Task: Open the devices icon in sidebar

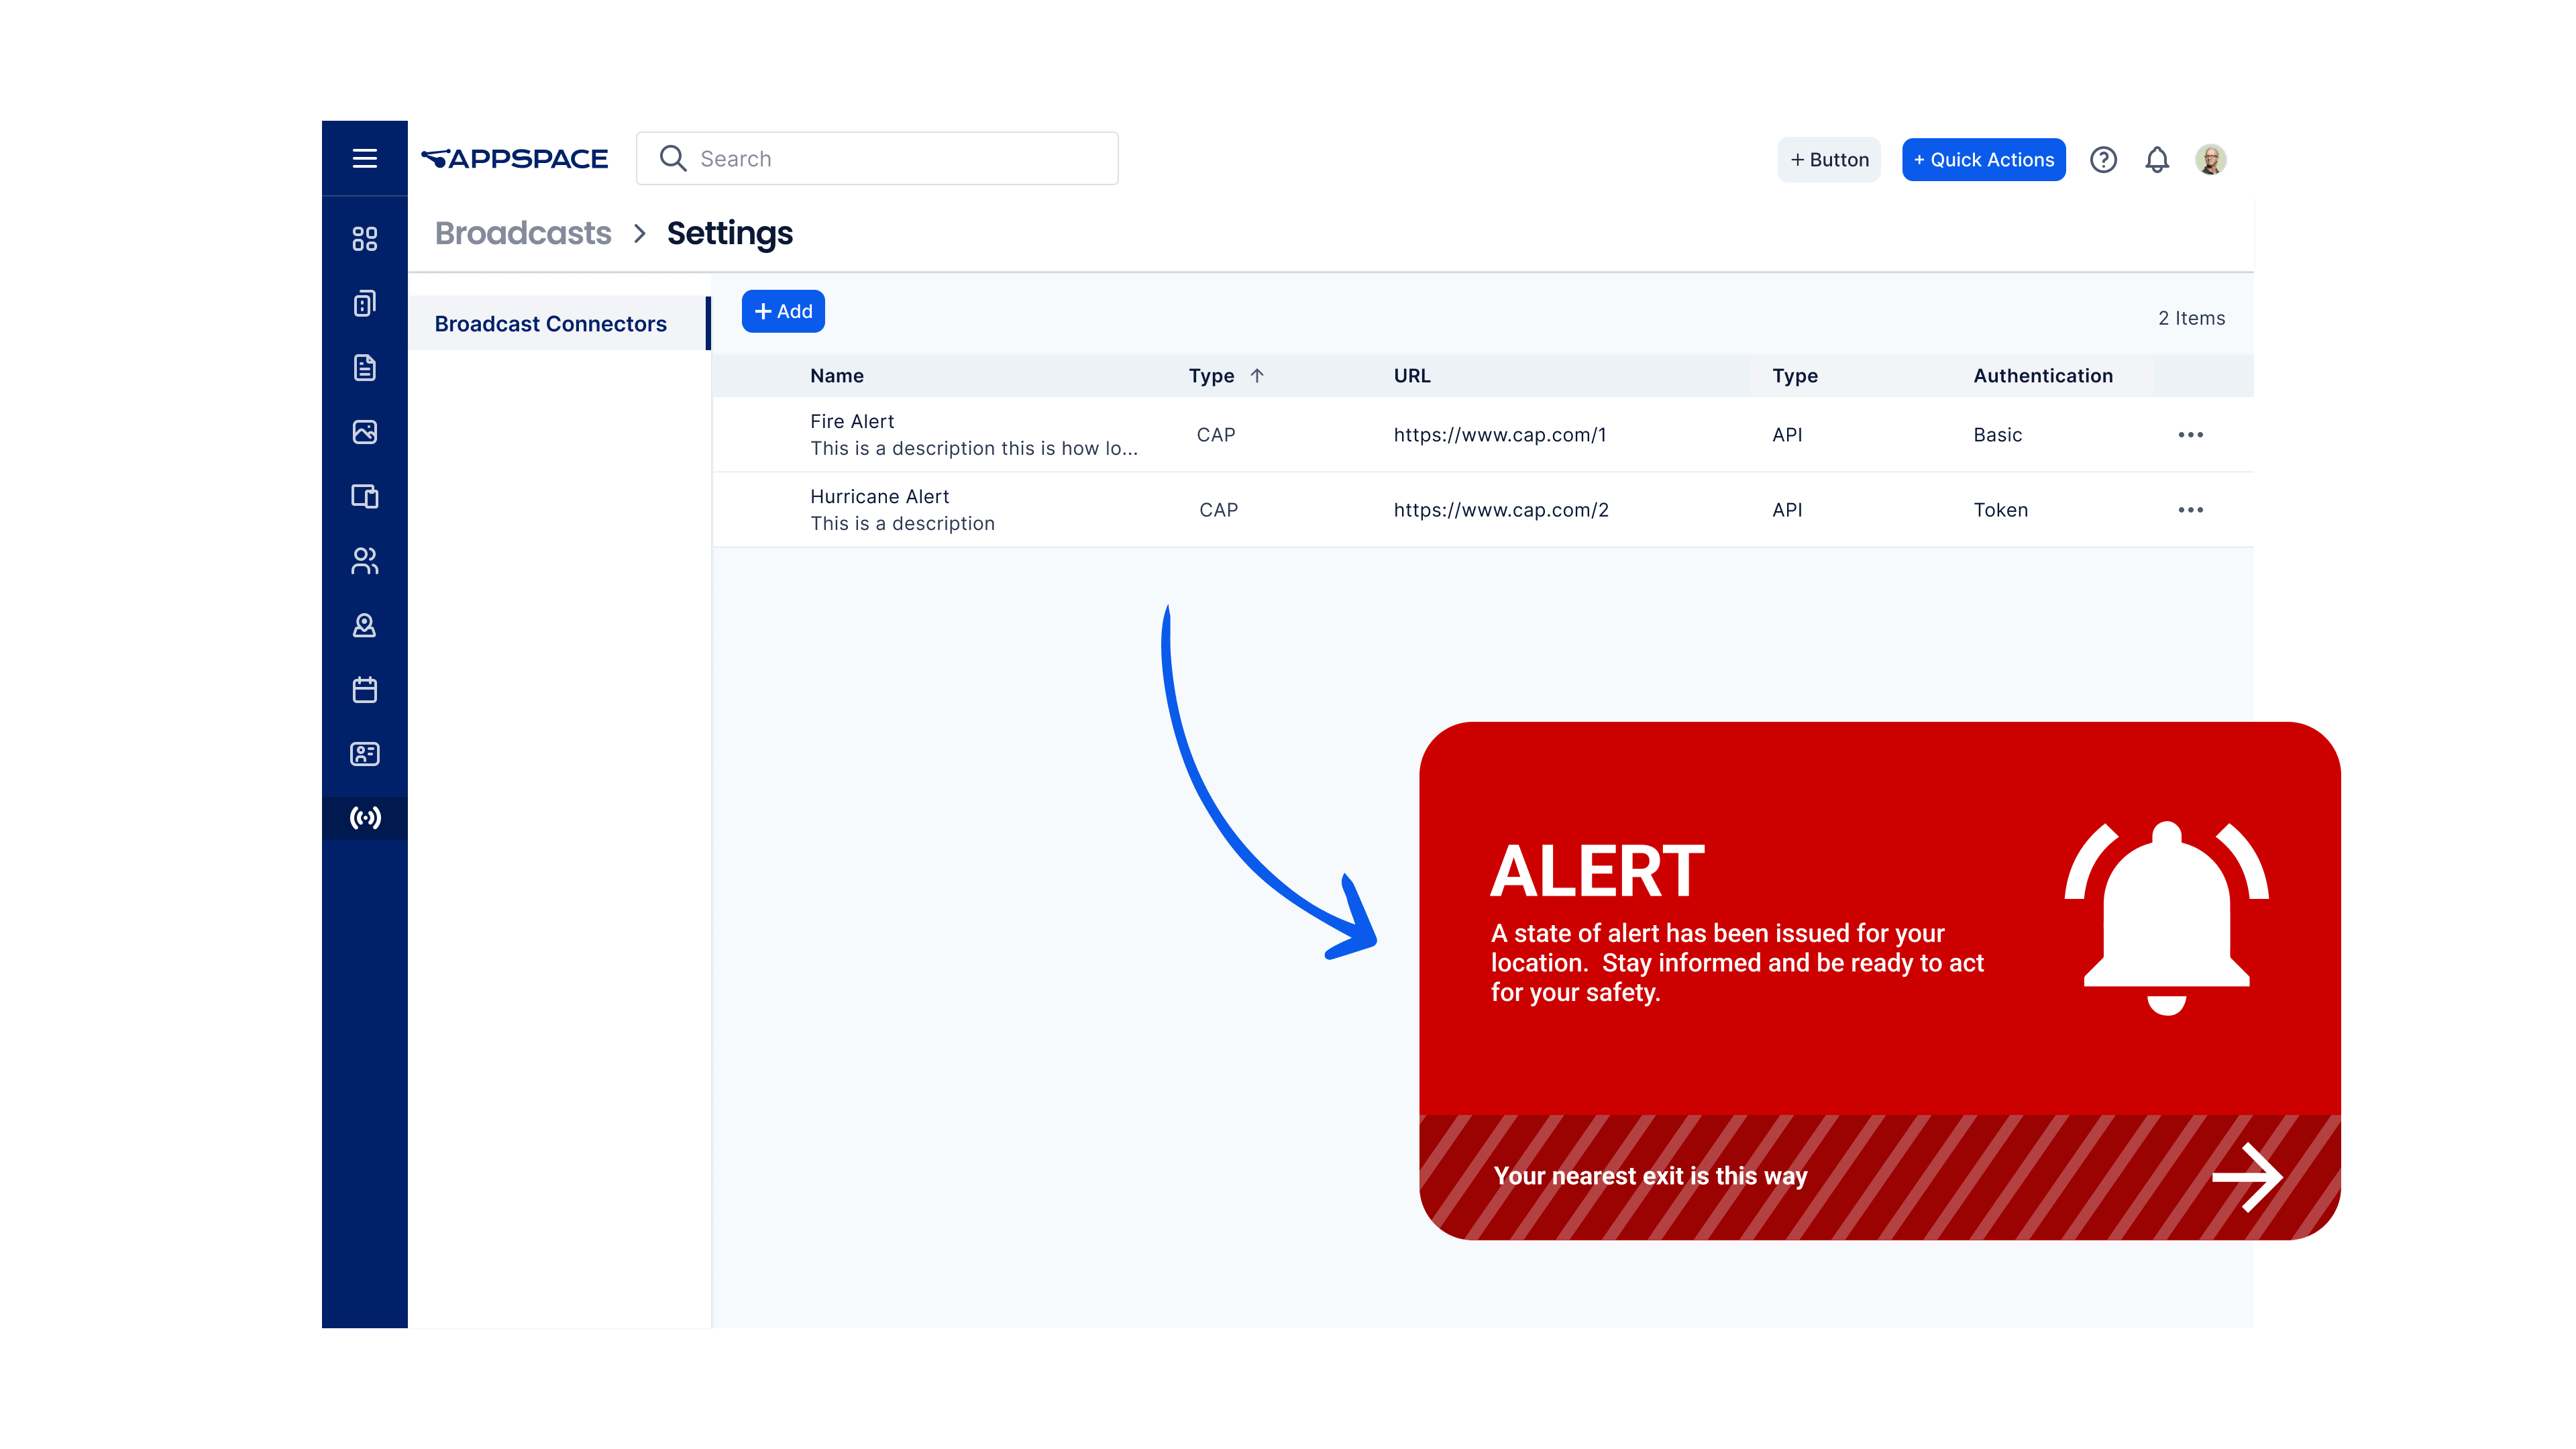Action: pyautogui.click(x=365, y=496)
